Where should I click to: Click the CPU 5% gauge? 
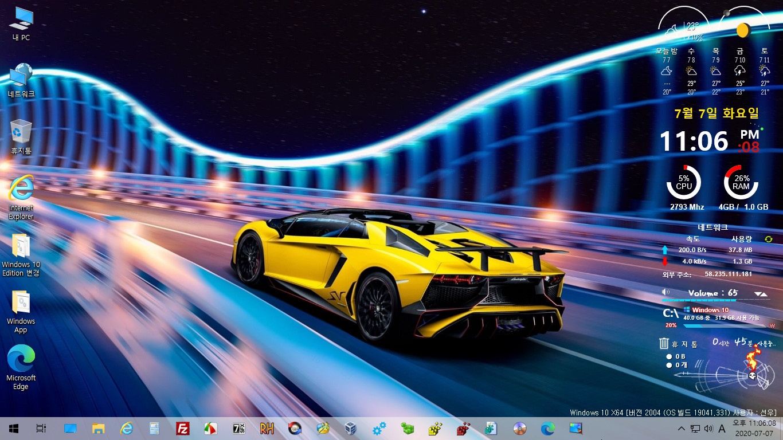tap(684, 182)
